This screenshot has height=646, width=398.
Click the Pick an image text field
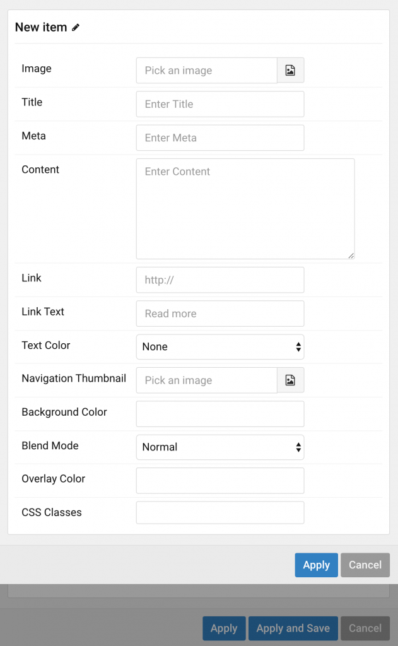pyautogui.click(x=206, y=70)
